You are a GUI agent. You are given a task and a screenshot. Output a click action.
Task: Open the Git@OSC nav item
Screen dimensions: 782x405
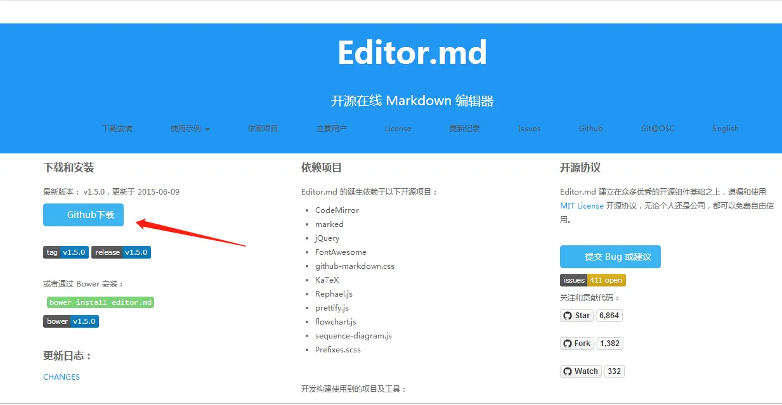pyautogui.click(x=657, y=128)
